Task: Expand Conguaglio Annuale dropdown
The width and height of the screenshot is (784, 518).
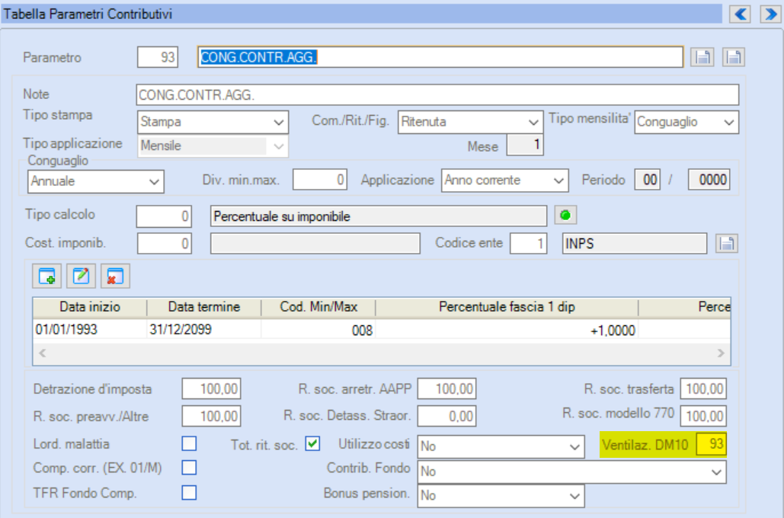Action: (x=95, y=181)
